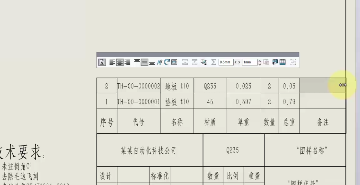The height and width of the screenshot is (185, 360).
Task: Click the cell edit pencil icon
Action: (203, 62)
